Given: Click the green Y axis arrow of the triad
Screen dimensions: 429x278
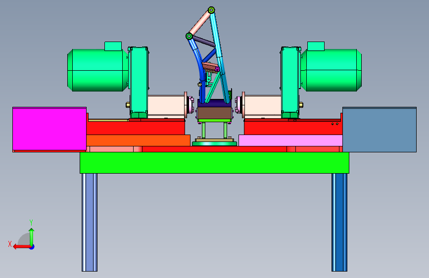Looking at the screenshot, I should [32, 237].
